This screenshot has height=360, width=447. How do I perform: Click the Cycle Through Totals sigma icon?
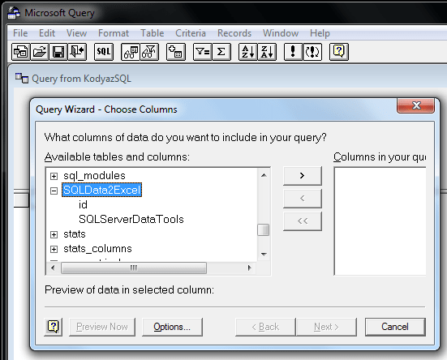[x=221, y=52]
